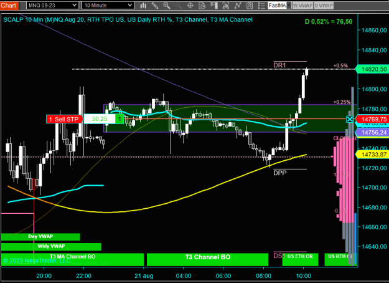Click the Wkly VWAP green bar

(x=51, y=246)
